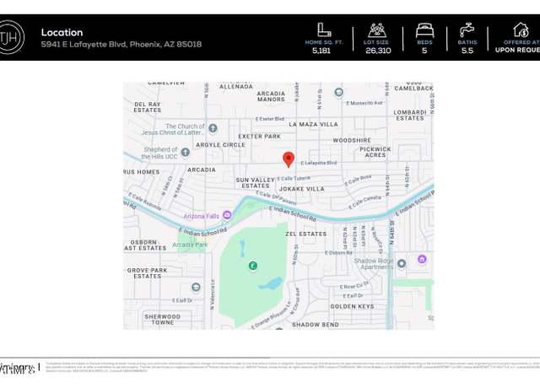Click the ARCADIA label below Argyle Circle
Viewport: 540px width, 388px height.
click(202, 170)
